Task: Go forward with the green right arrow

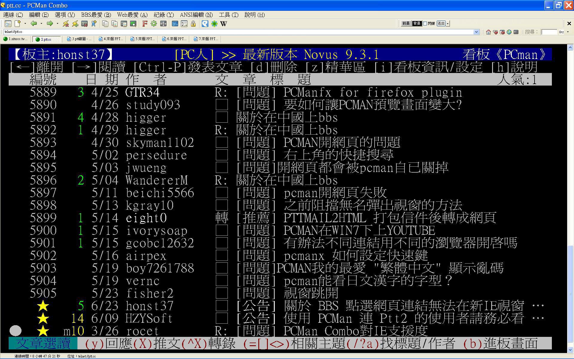Action: (x=50, y=24)
